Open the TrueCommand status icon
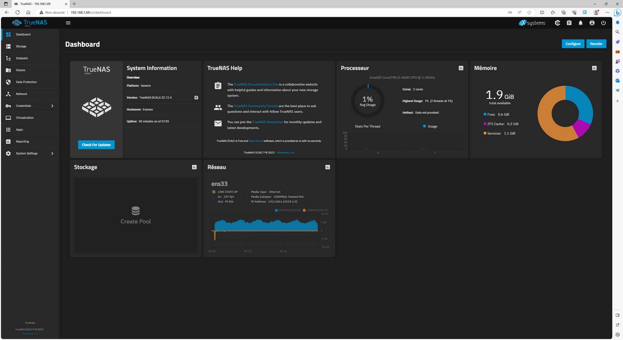The image size is (623, 340). pos(557,23)
